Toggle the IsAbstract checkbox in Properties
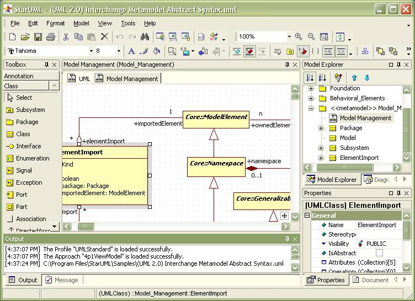Viewport: 415px width, 301px height. coord(379,253)
